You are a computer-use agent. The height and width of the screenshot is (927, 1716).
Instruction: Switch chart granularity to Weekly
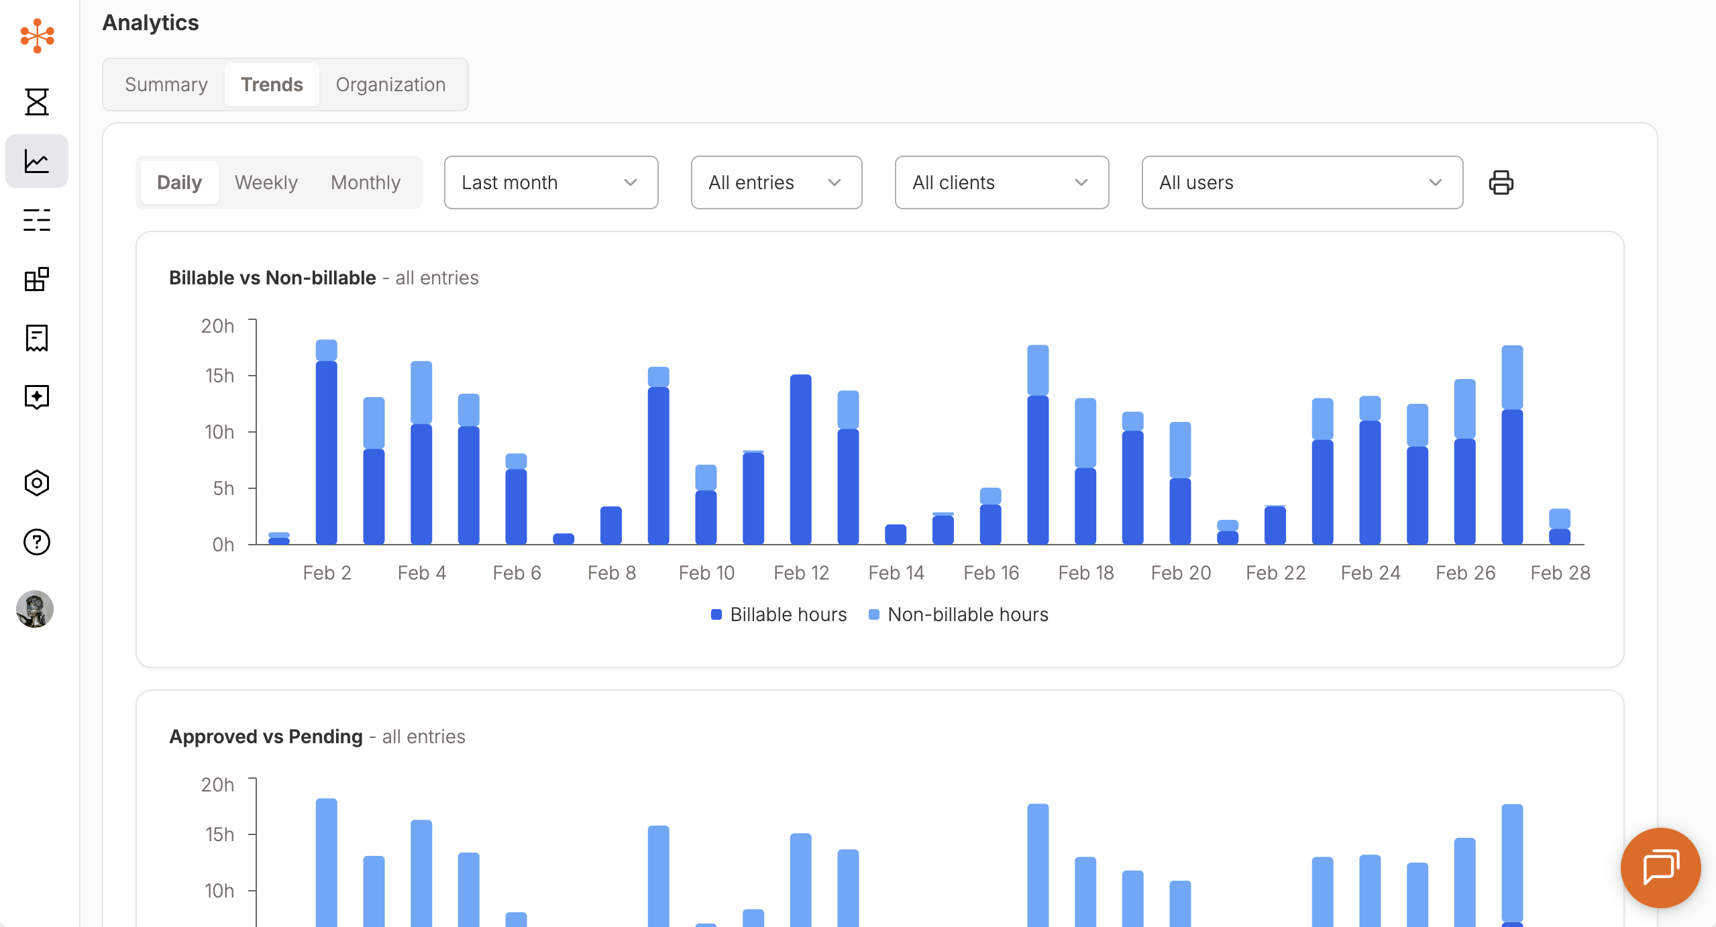point(266,182)
